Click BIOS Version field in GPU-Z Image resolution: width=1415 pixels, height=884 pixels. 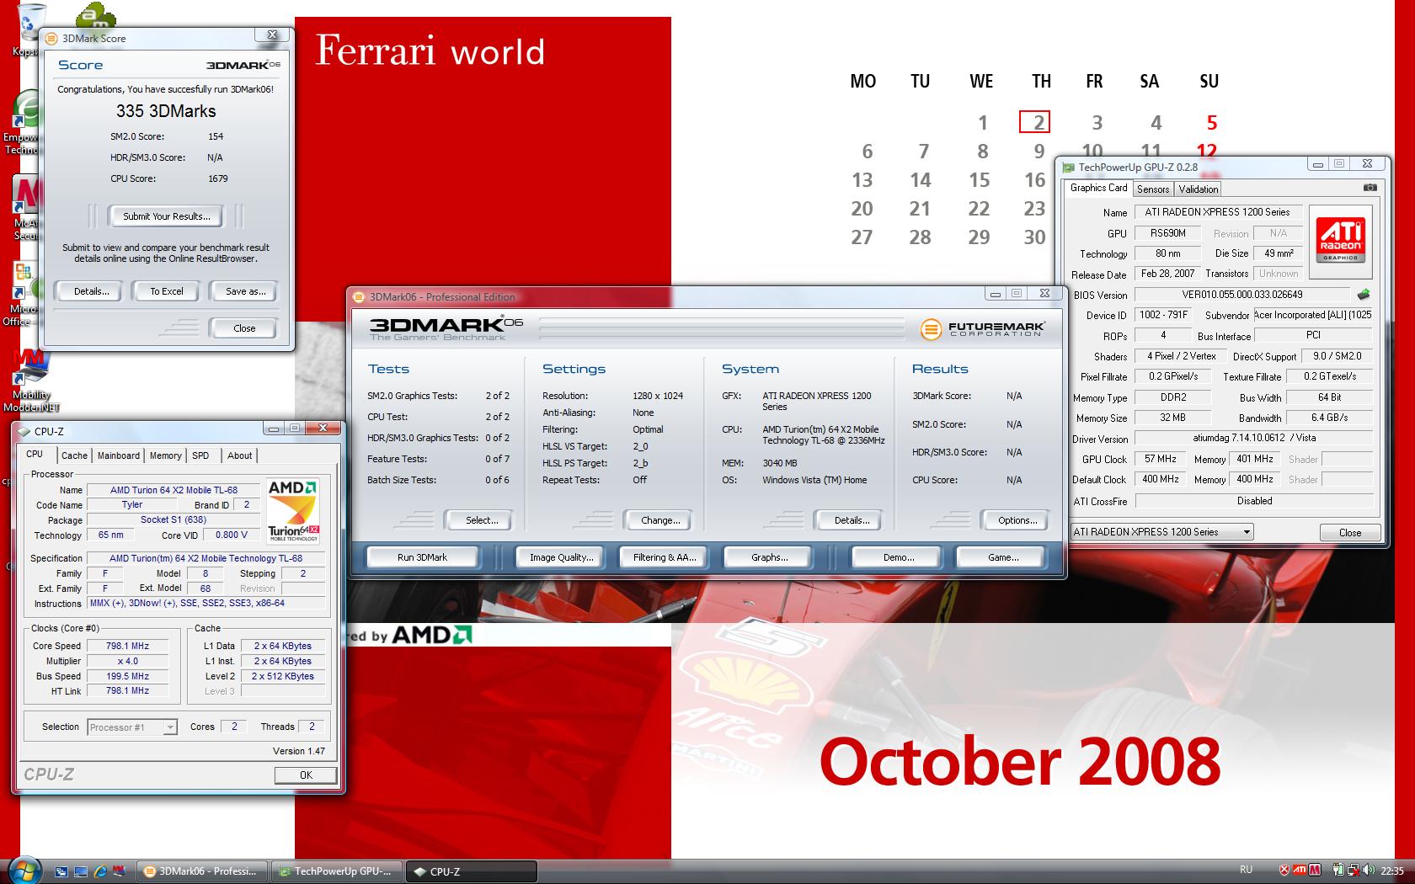click(1242, 295)
